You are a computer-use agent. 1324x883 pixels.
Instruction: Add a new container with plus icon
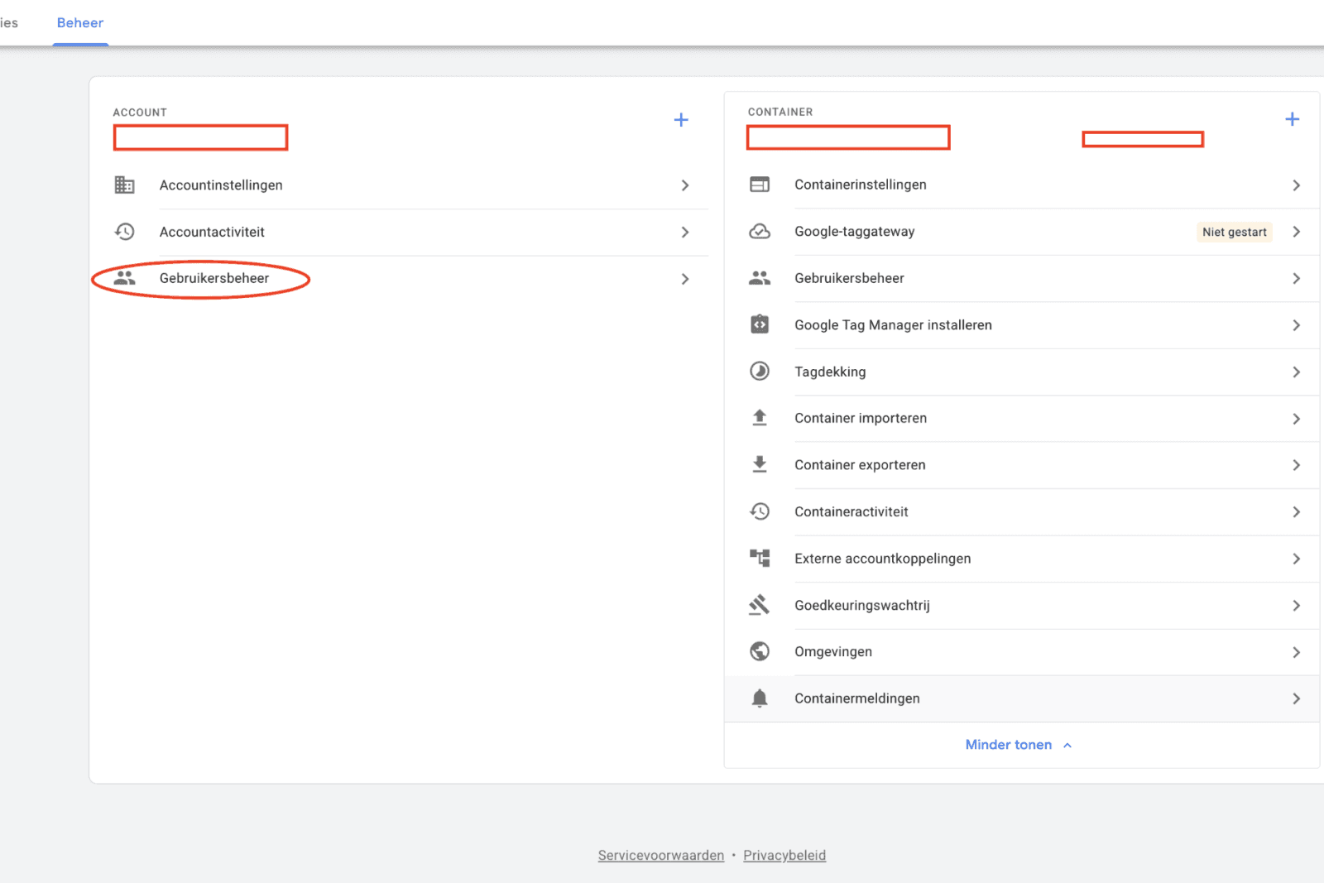pyautogui.click(x=1292, y=119)
